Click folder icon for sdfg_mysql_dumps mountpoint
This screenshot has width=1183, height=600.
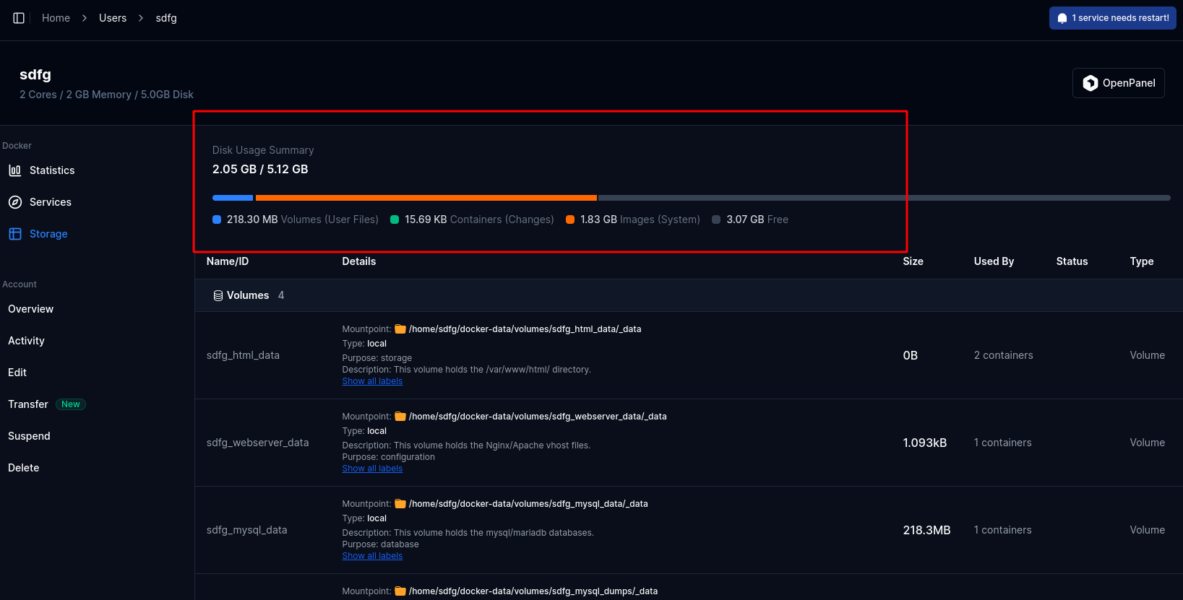[400, 591]
